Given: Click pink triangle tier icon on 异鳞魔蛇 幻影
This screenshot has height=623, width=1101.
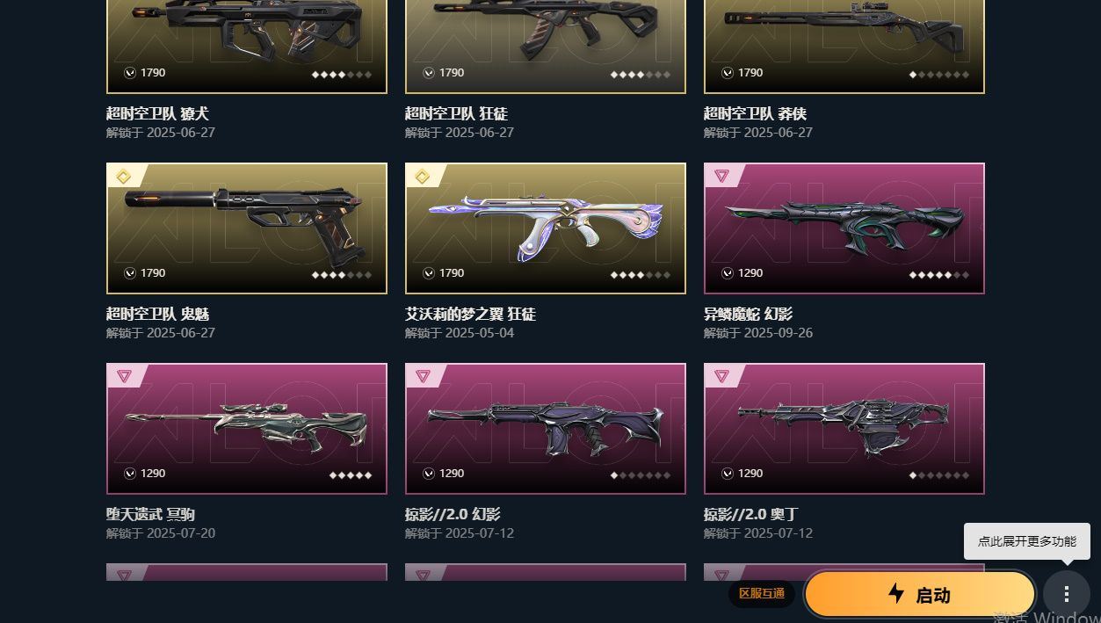Looking at the screenshot, I should pyautogui.click(x=721, y=176).
